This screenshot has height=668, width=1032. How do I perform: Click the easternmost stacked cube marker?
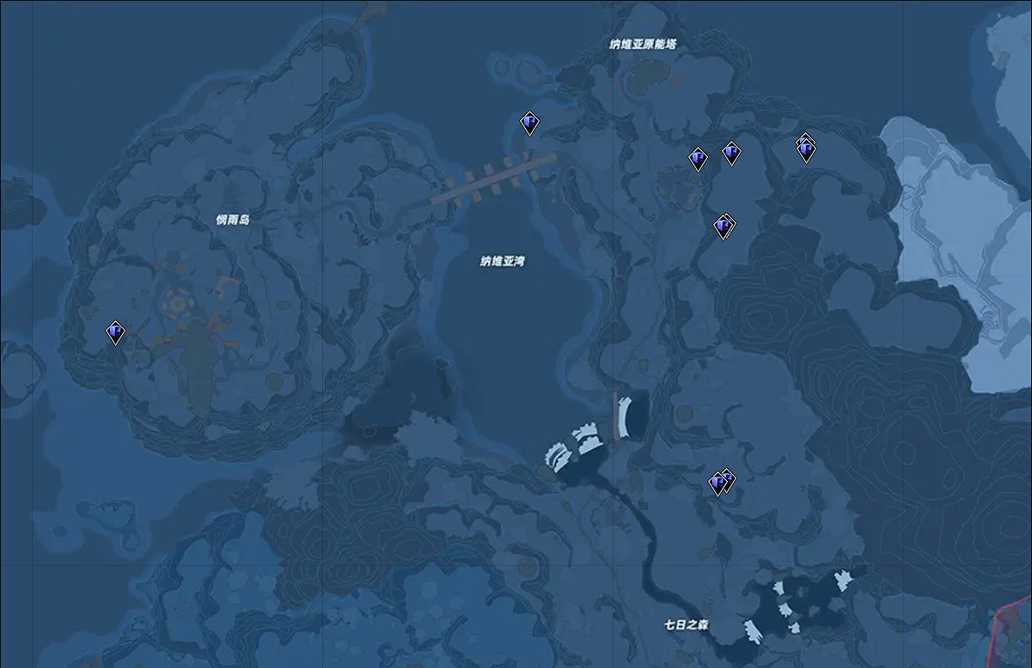click(x=805, y=150)
